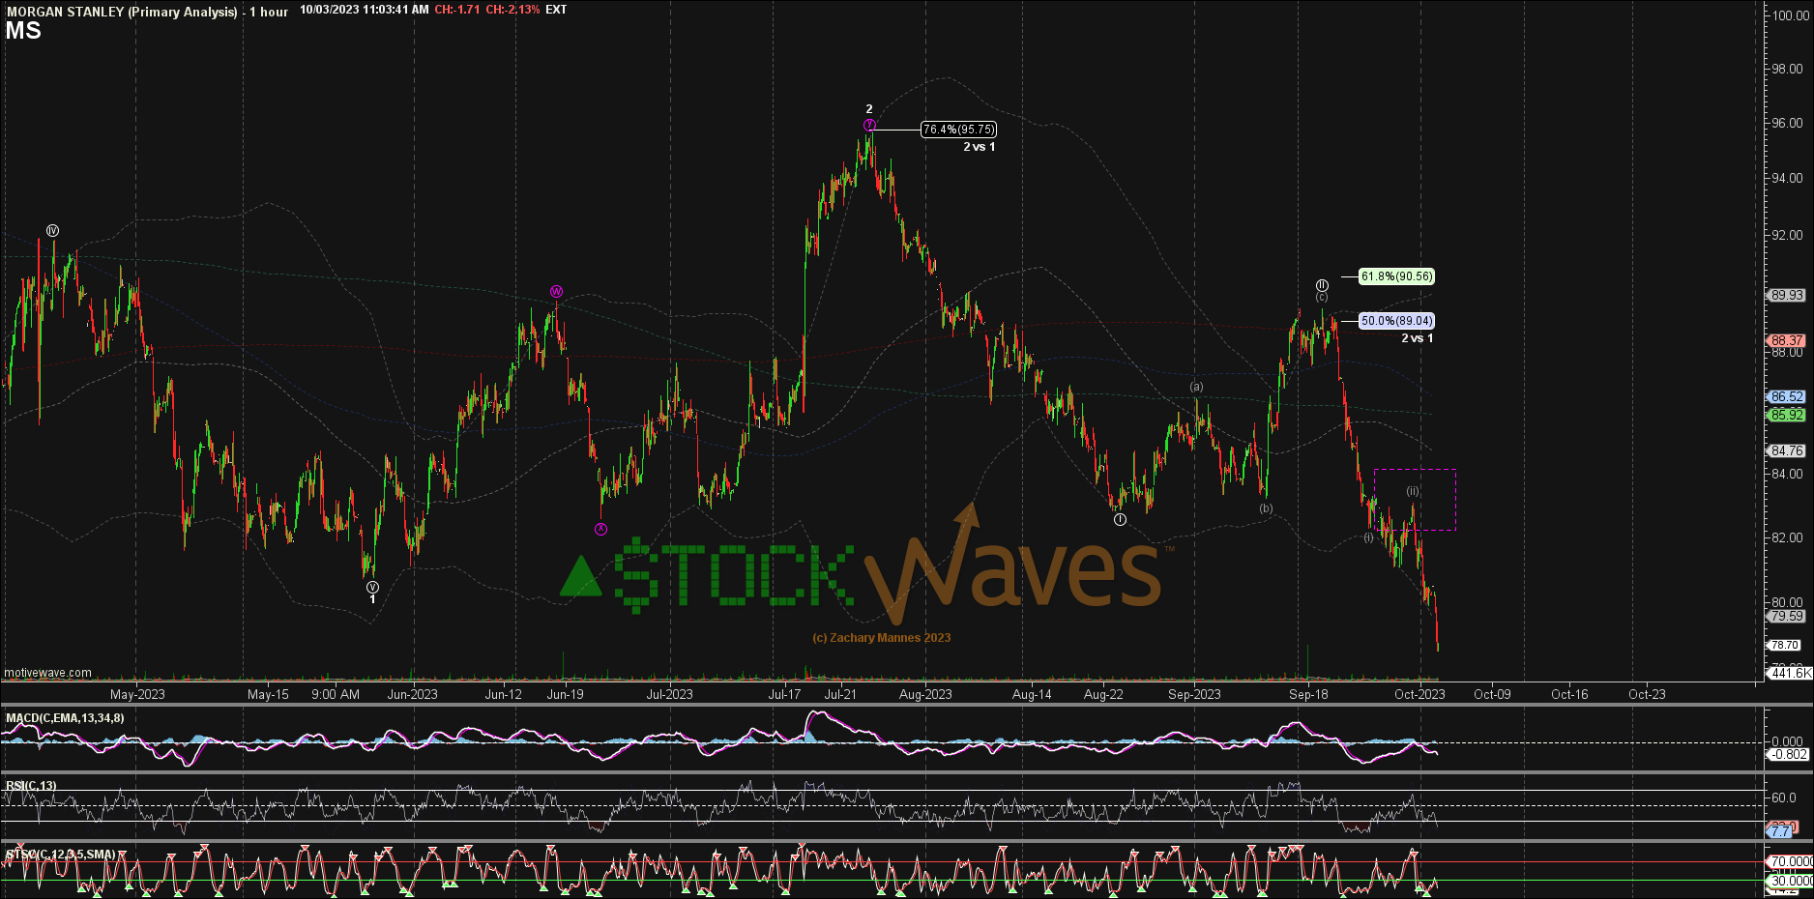1814x899 pixels.
Task: Click the 92.00 price axis label
Action: tap(1787, 235)
